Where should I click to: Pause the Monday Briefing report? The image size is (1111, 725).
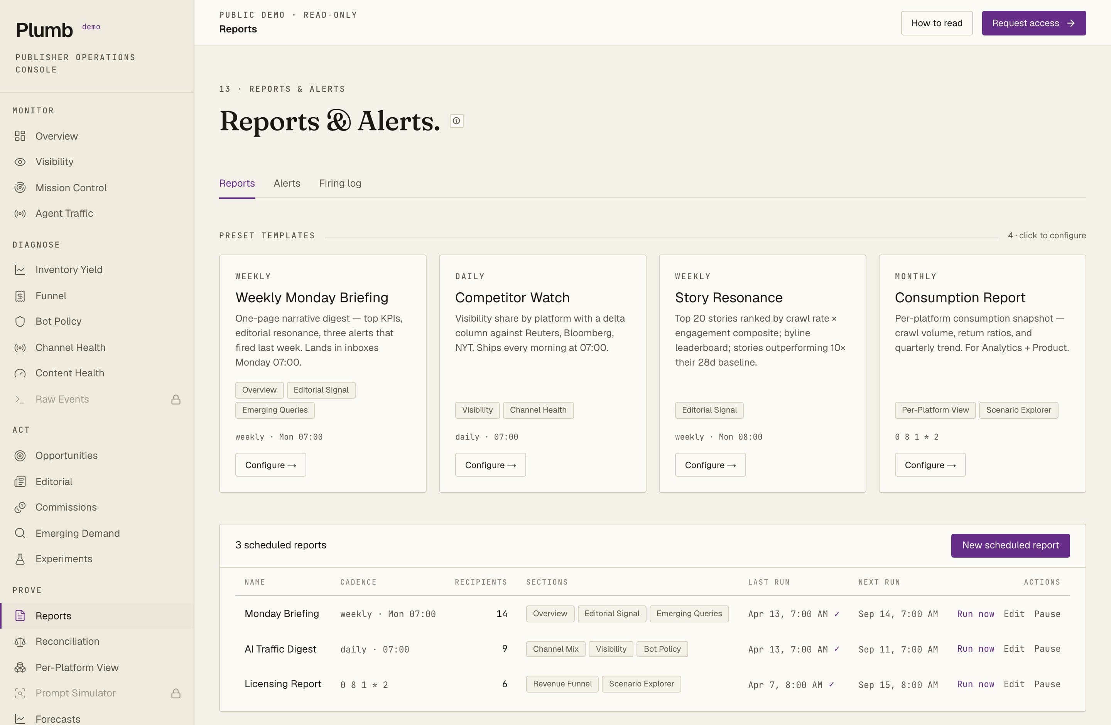[1047, 614]
